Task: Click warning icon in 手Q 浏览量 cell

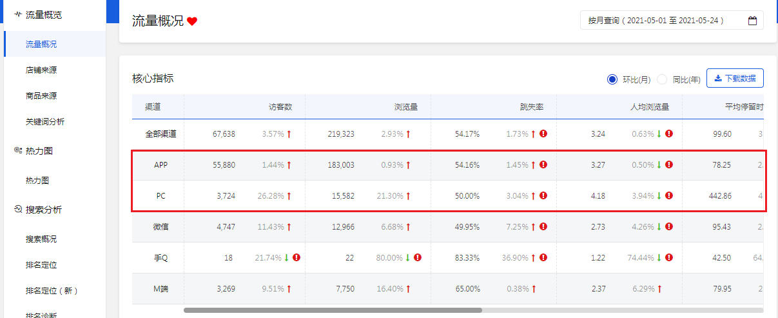Action: click(418, 258)
